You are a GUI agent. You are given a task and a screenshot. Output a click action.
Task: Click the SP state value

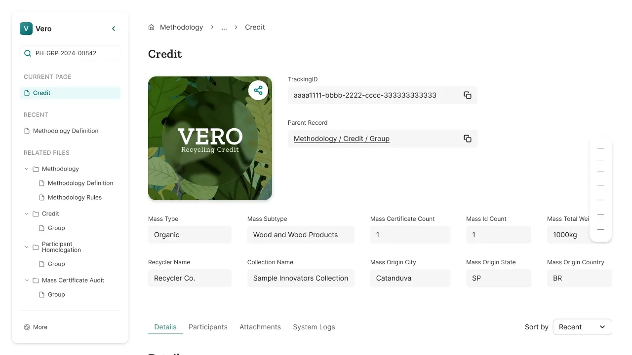pyautogui.click(x=499, y=278)
